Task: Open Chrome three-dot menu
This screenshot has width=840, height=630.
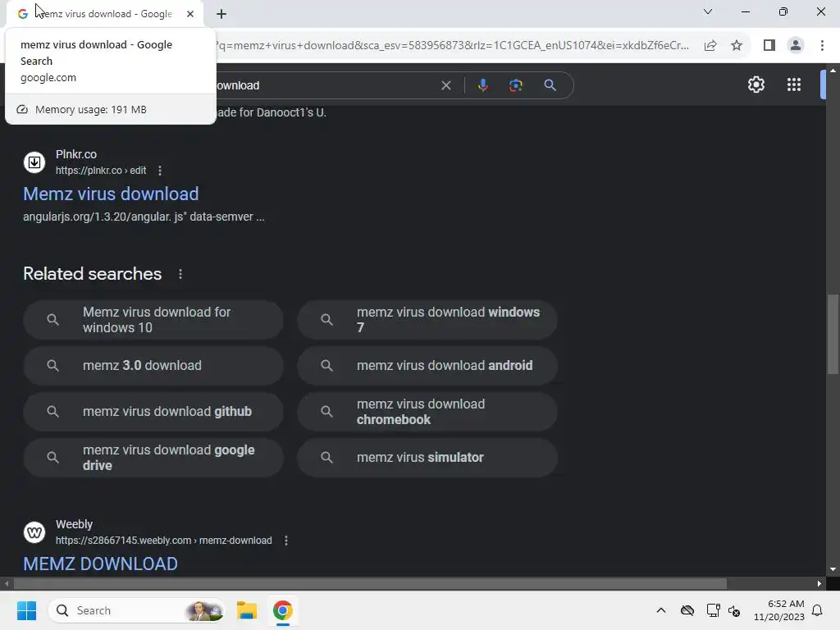Action: [822, 46]
